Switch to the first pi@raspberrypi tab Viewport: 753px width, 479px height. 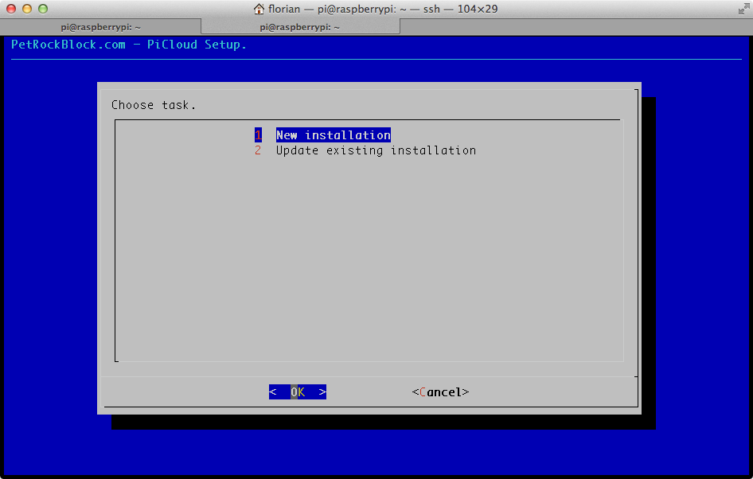(x=100, y=27)
